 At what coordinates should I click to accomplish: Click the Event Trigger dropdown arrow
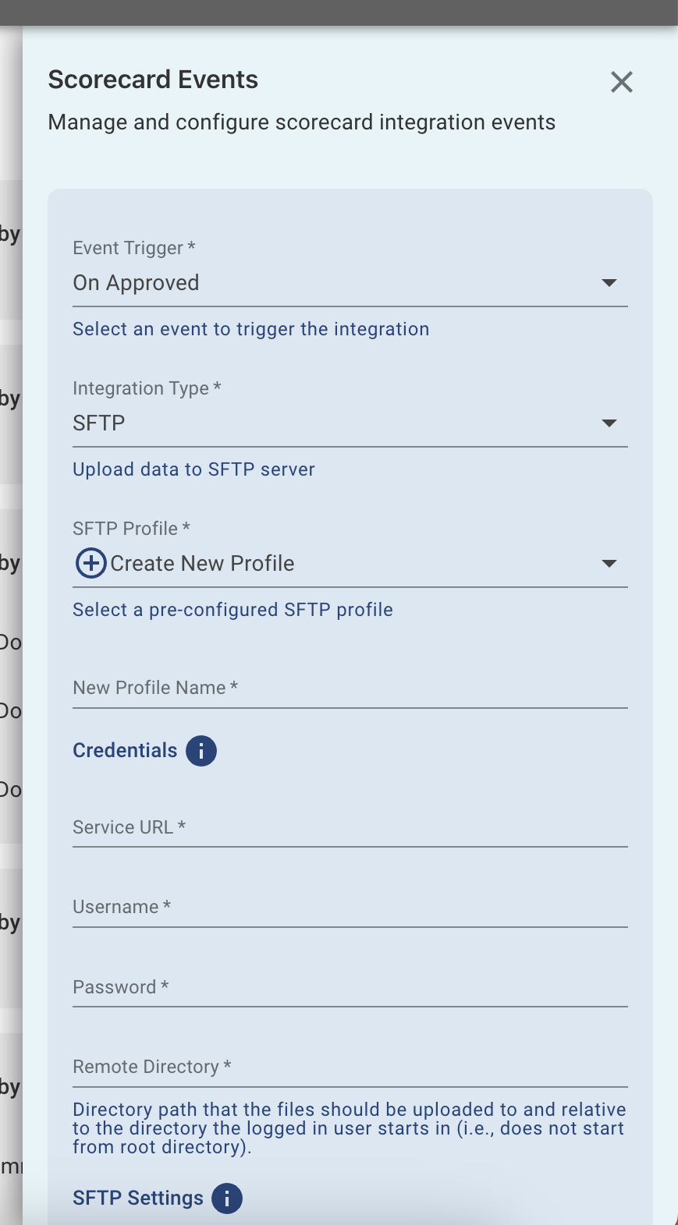click(610, 283)
